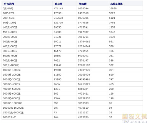This screenshot has width=147, height=123.
Task: Select the 6000元-8000元 price range row
Action: [72, 98]
